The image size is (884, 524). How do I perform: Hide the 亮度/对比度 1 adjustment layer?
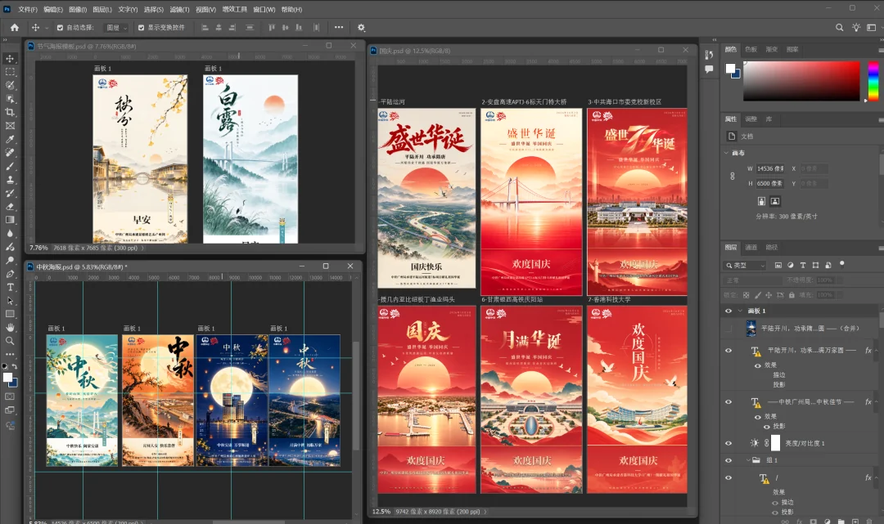(728, 443)
